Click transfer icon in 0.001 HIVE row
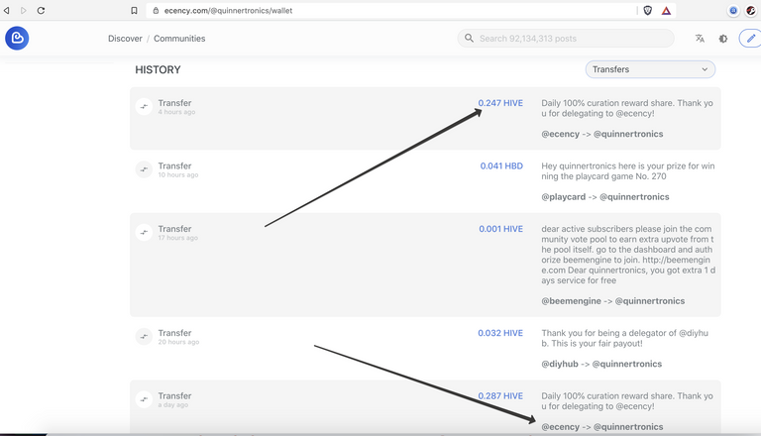The height and width of the screenshot is (436, 761). [144, 232]
